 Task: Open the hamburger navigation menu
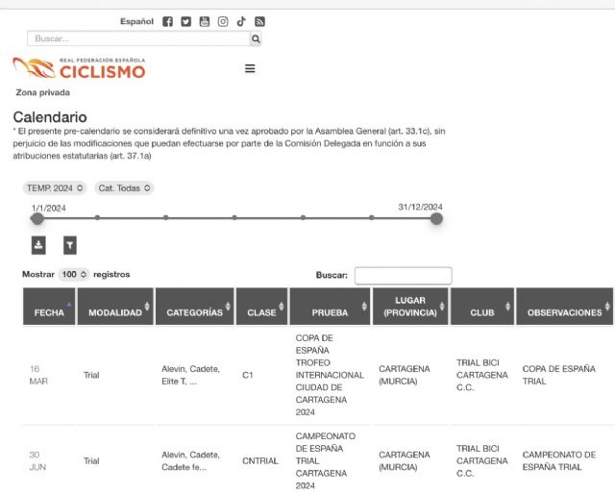tap(250, 68)
